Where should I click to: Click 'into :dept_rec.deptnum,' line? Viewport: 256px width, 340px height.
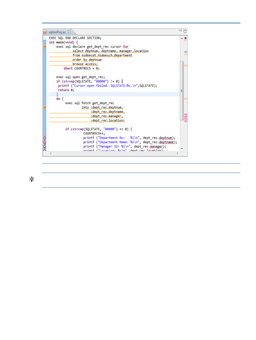tap(102, 107)
